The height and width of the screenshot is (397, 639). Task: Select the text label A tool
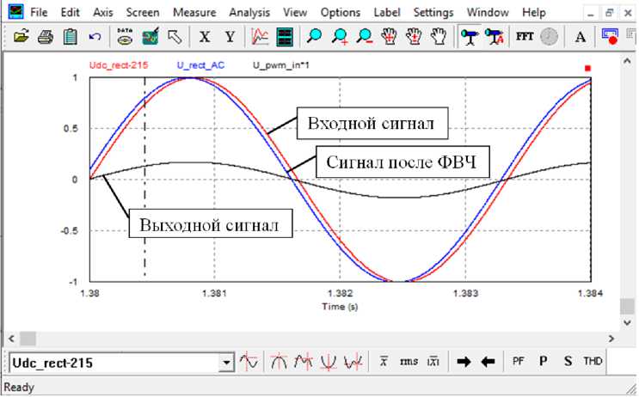581,36
